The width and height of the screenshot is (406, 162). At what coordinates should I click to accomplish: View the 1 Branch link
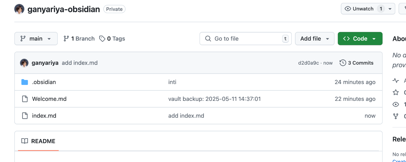point(79,39)
